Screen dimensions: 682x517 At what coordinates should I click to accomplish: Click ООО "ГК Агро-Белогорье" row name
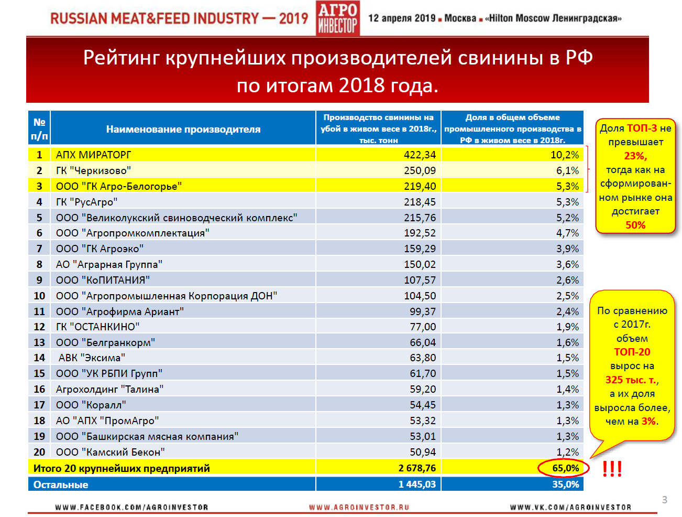119,186
